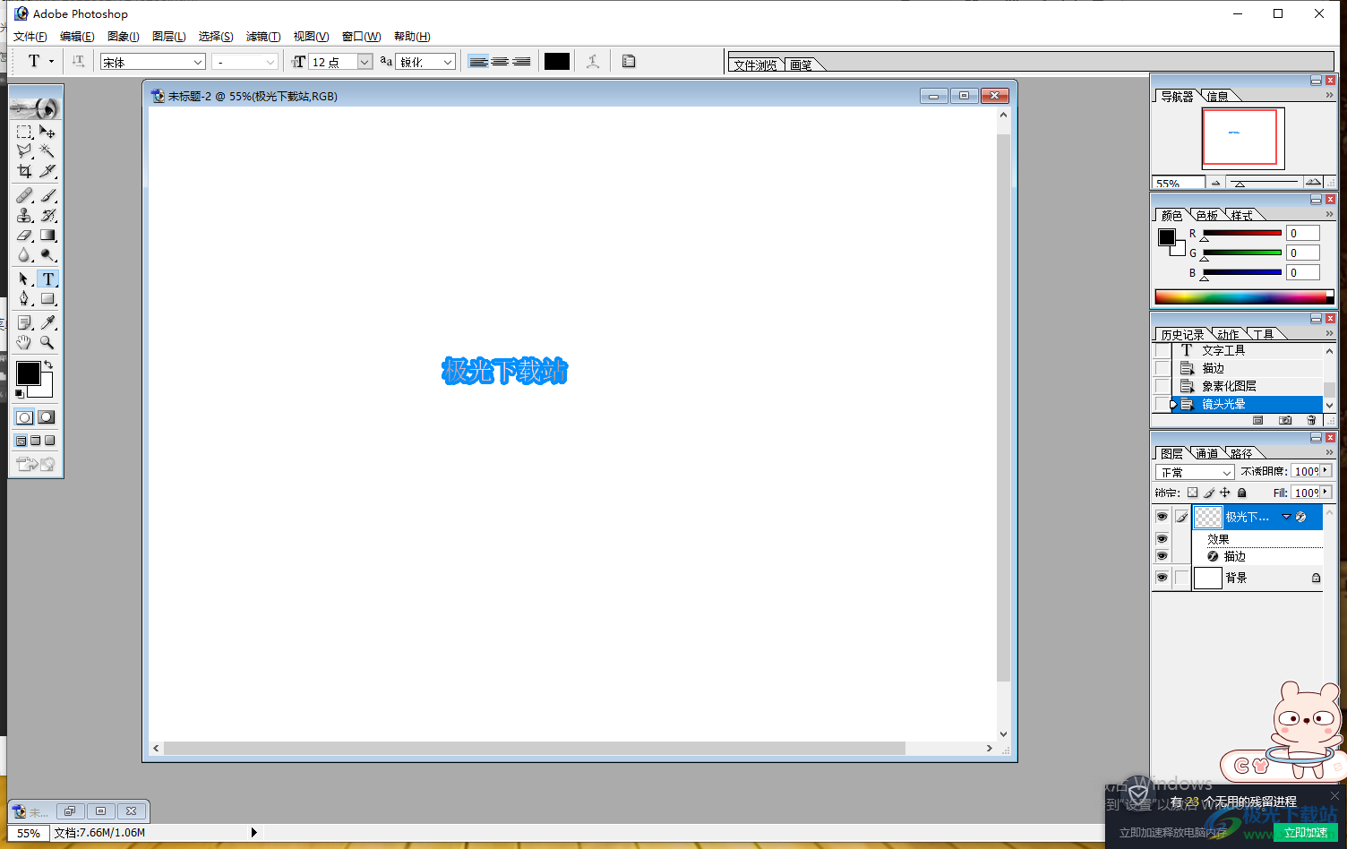Screen dimensions: 1347x849
Task: Toggle lock image pixels brush option
Action: tap(1209, 493)
